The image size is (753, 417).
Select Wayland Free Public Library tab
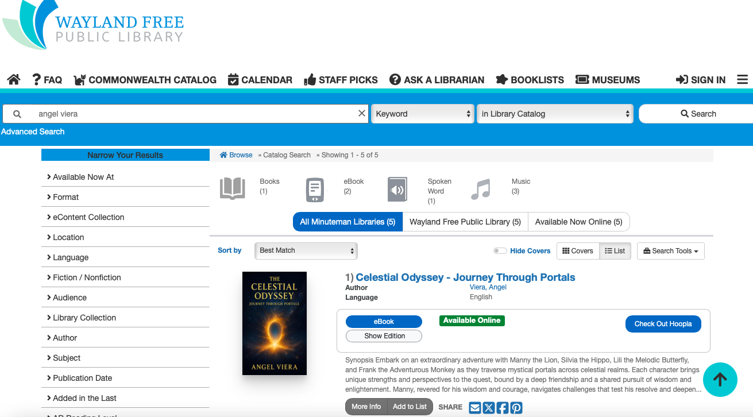click(x=465, y=222)
